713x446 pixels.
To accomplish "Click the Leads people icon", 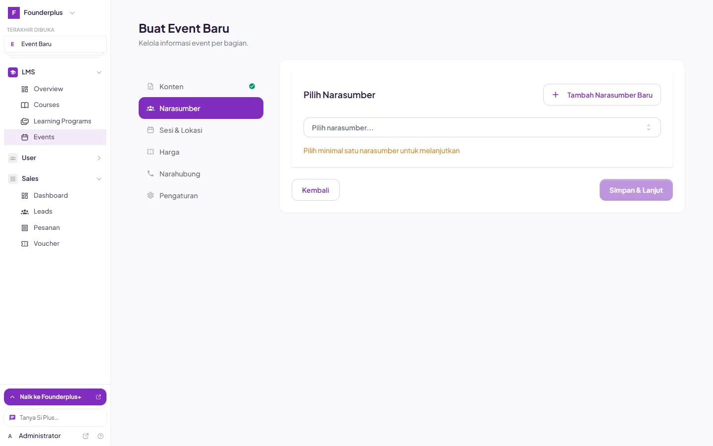I will [25, 212].
